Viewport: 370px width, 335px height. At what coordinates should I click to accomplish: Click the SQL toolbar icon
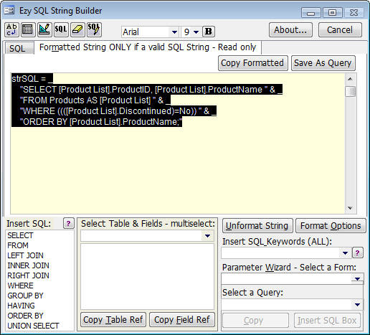[x=61, y=29]
